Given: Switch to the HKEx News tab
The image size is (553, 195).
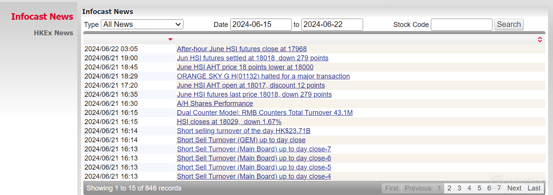Looking at the screenshot, I should point(53,33).
